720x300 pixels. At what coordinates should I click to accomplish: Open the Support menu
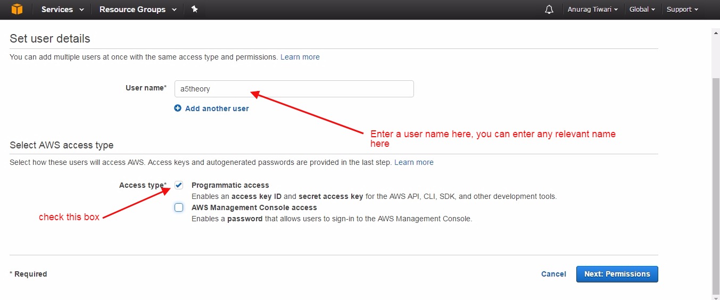tap(682, 10)
